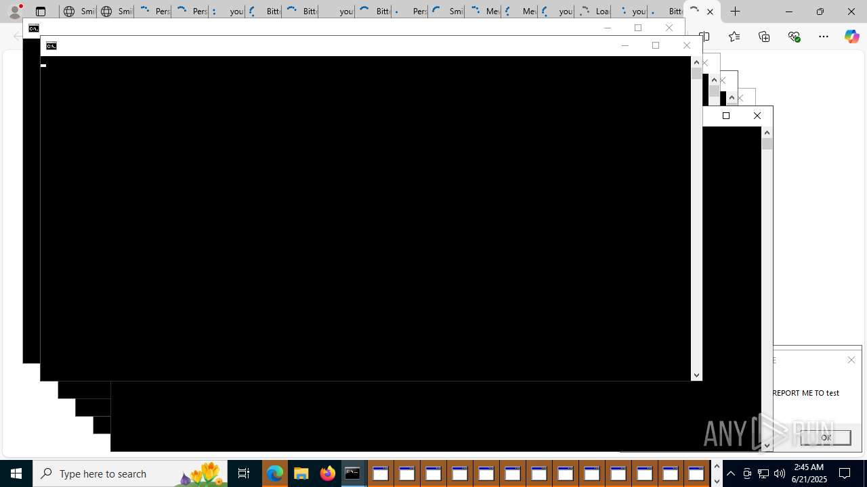867x487 pixels.
Task: Minimize the front console window
Action: 625,46
